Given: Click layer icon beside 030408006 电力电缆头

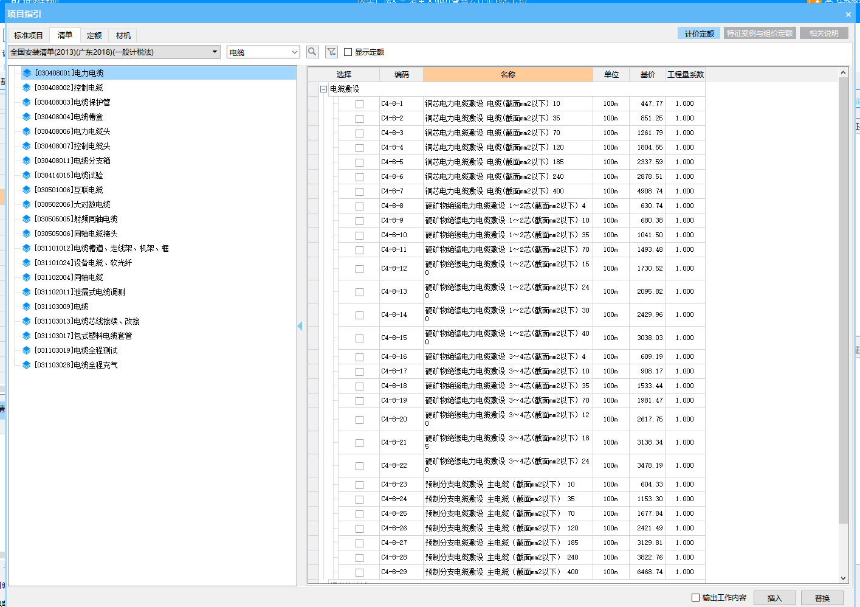Looking at the screenshot, I should coord(27,131).
